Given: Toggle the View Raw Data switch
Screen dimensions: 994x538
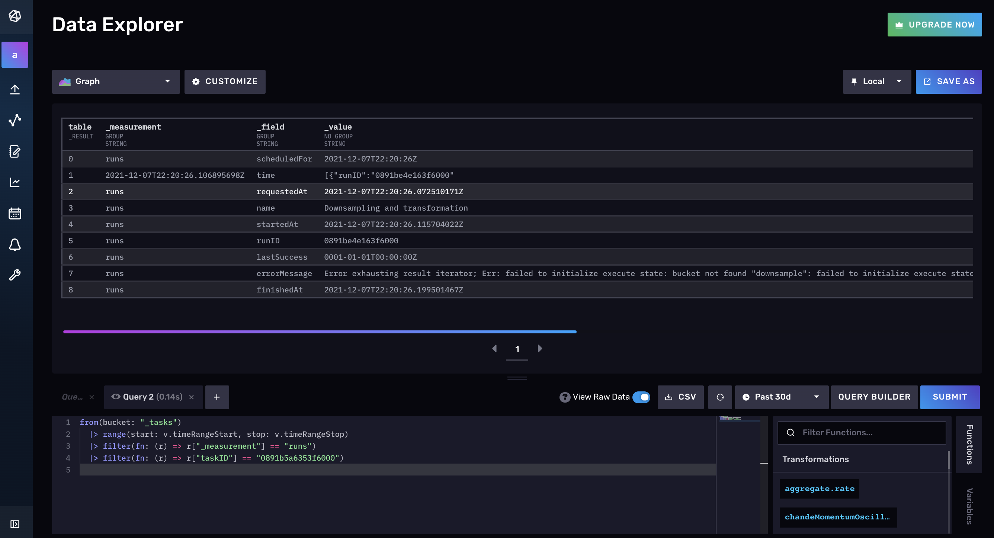Looking at the screenshot, I should pos(641,397).
